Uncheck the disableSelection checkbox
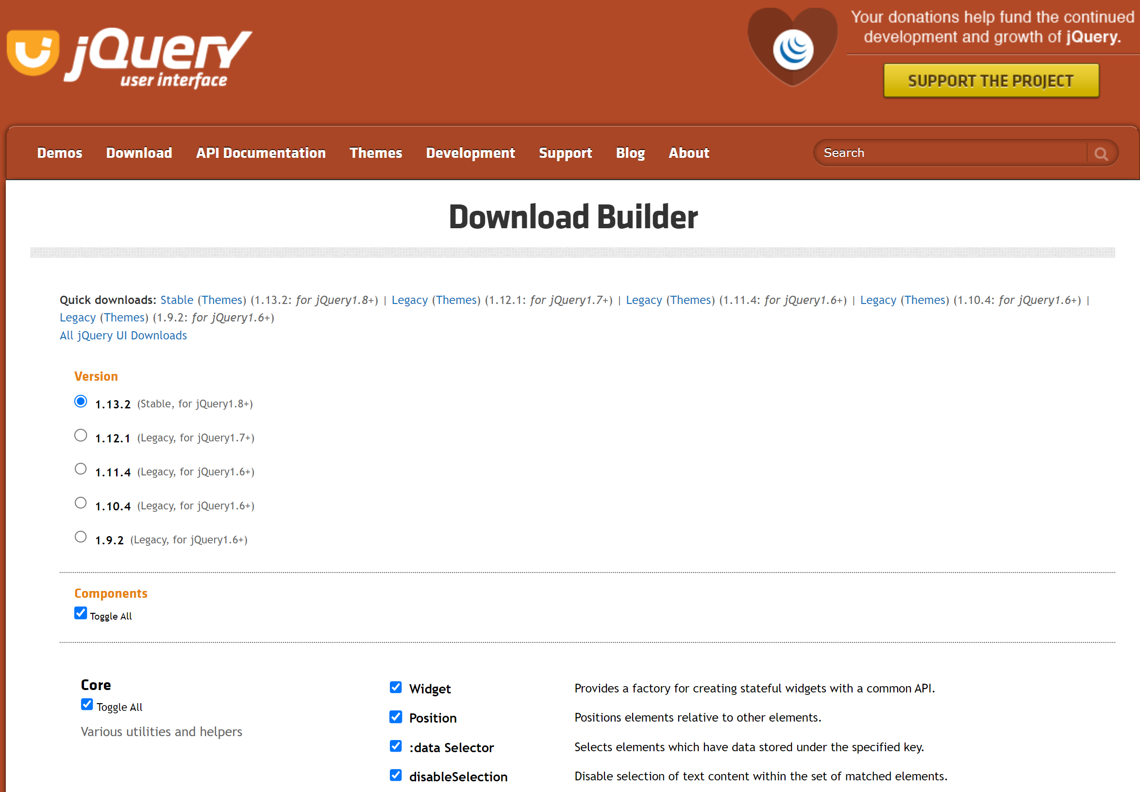The width and height of the screenshot is (1140, 792). [x=395, y=775]
